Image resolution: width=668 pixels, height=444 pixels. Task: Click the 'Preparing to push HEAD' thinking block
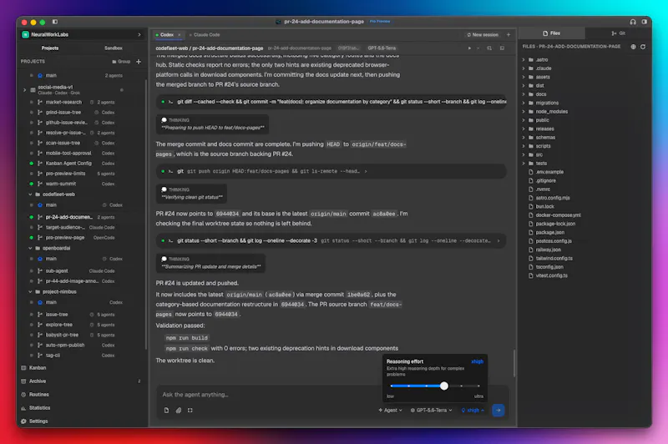212,124
